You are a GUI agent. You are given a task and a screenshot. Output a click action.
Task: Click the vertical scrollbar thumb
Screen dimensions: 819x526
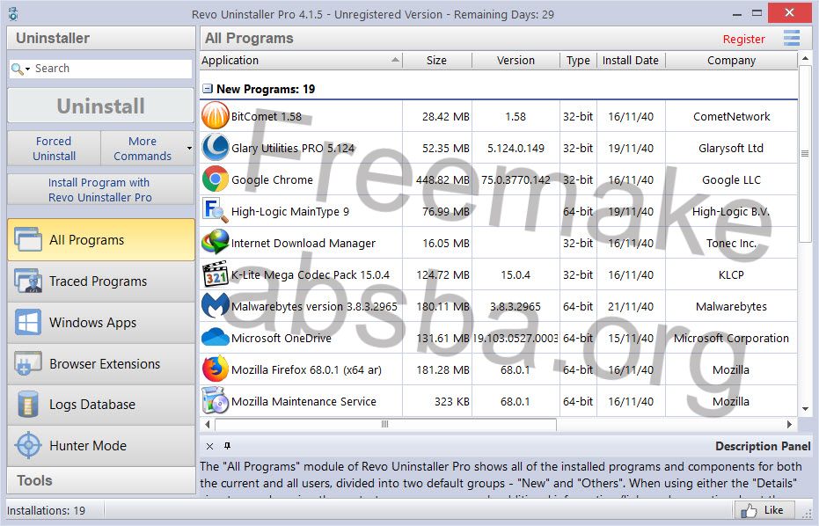pos(806,153)
